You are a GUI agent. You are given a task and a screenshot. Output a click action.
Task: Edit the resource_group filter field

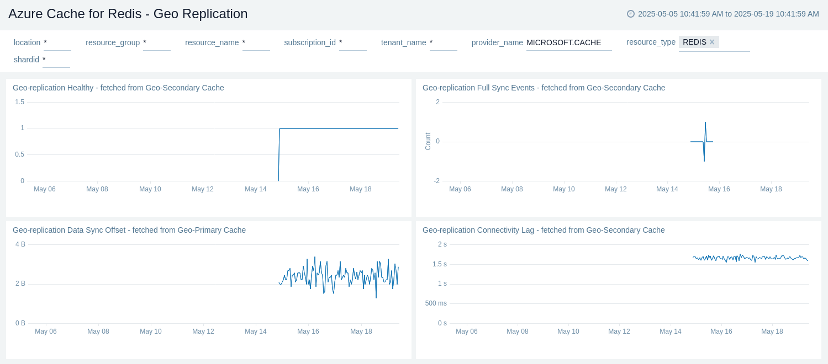pyautogui.click(x=157, y=42)
